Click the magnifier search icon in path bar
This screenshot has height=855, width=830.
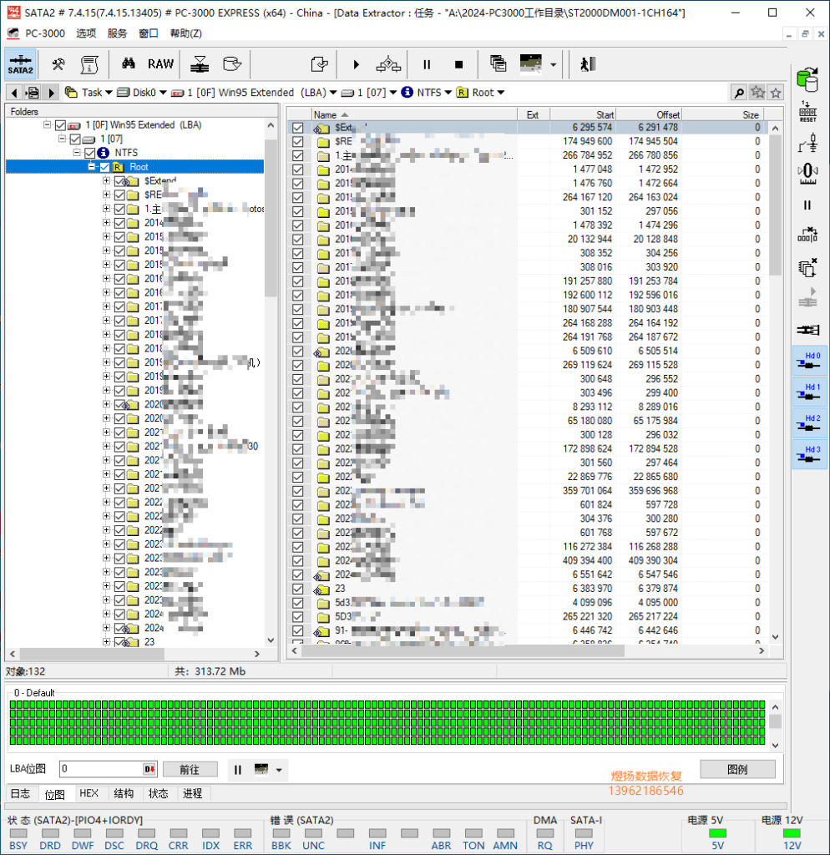click(739, 93)
